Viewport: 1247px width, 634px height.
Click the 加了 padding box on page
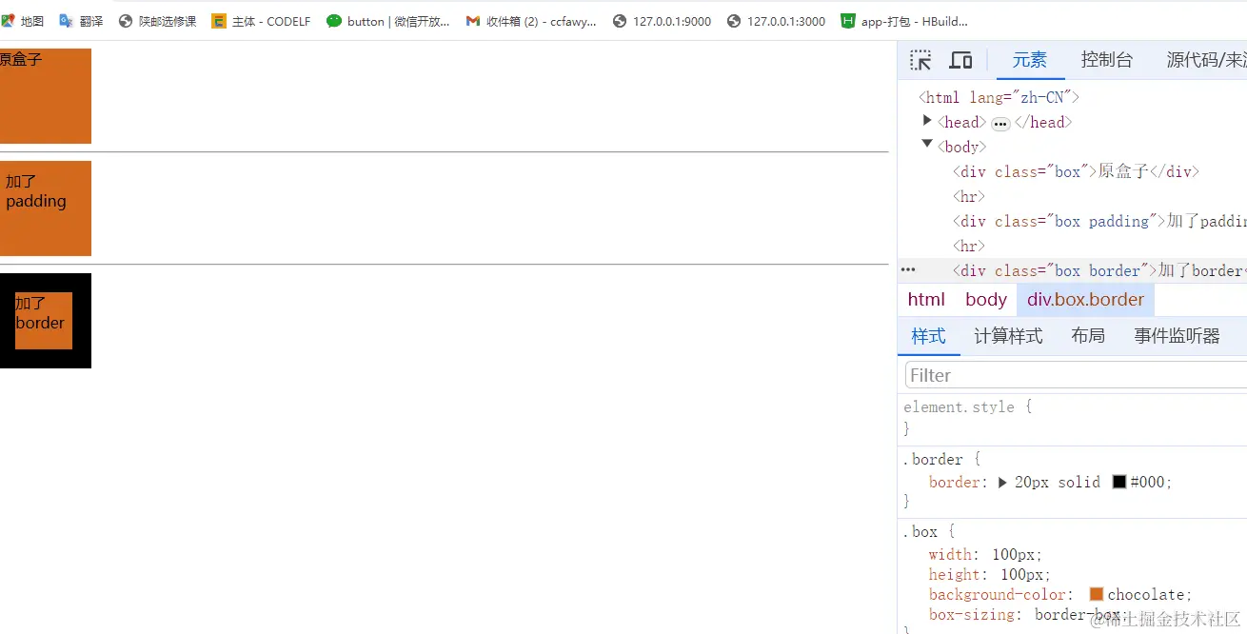[x=46, y=208]
